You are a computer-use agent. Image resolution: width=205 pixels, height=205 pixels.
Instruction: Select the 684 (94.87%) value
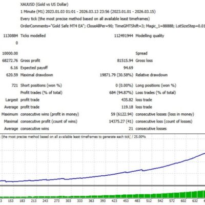click(121, 93)
